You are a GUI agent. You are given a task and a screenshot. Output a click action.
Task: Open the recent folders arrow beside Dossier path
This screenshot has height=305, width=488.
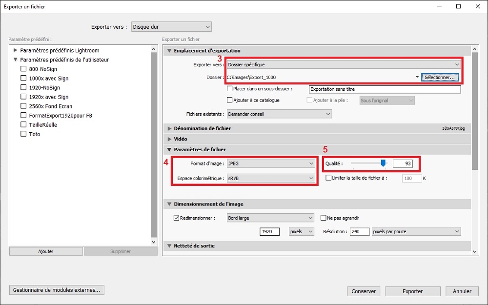[417, 77]
